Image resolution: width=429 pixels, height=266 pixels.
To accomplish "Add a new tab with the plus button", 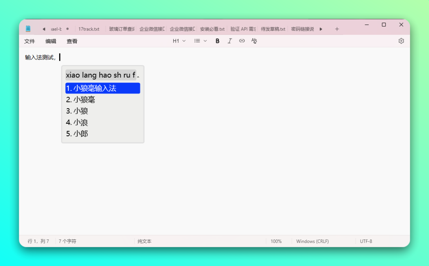I will (337, 29).
